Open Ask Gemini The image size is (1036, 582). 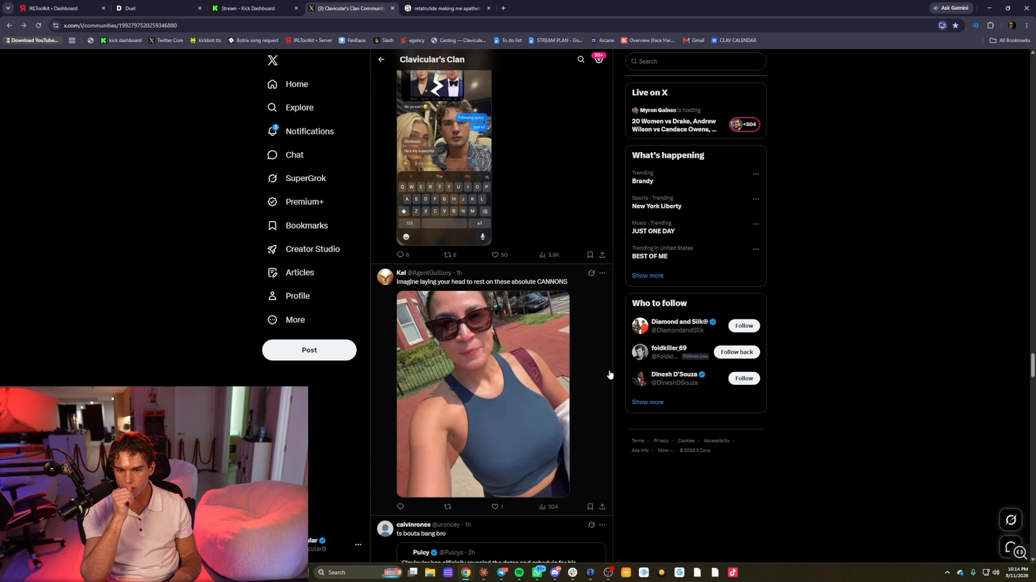pos(951,8)
